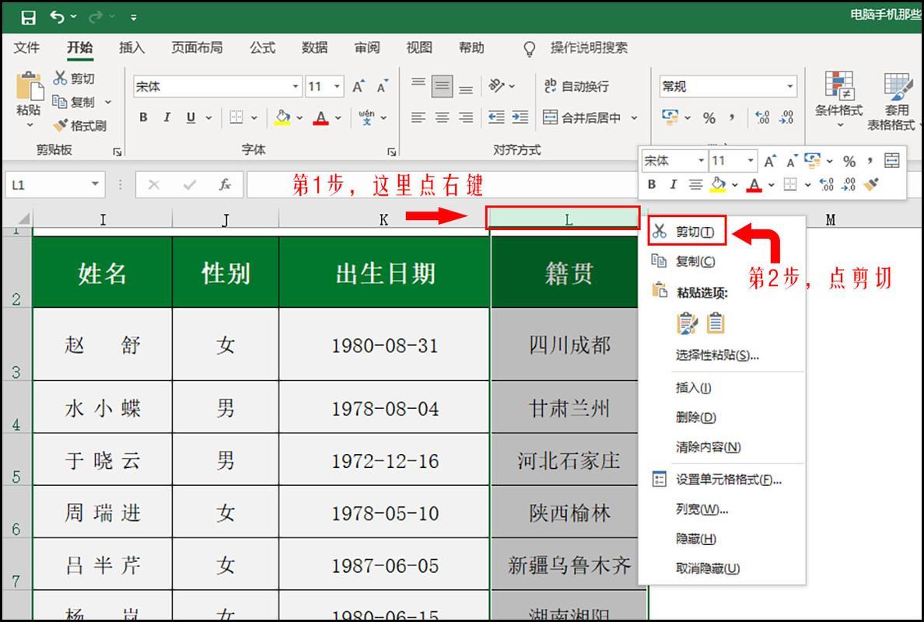
Task: Click the Save icon in title bar
Action: [x=28, y=17]
